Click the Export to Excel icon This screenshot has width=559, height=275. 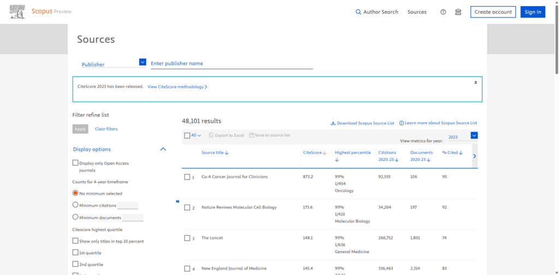211,135
